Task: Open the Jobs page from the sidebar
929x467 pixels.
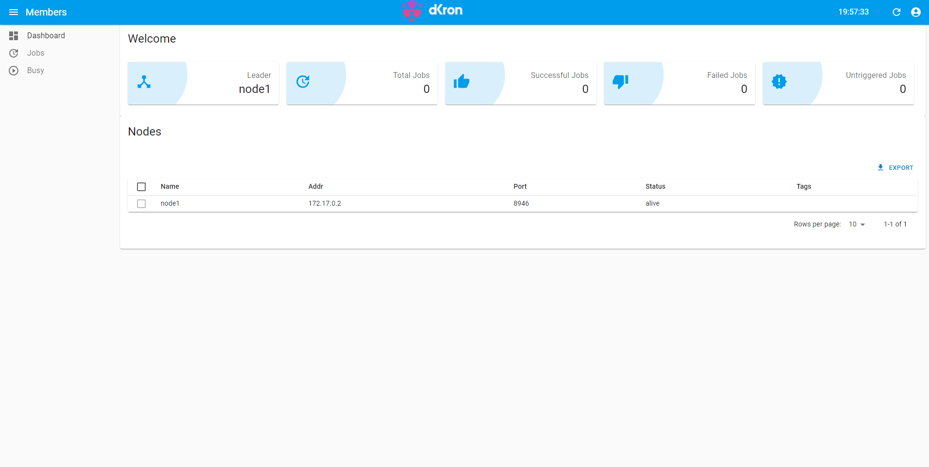Action: point(36,53)
